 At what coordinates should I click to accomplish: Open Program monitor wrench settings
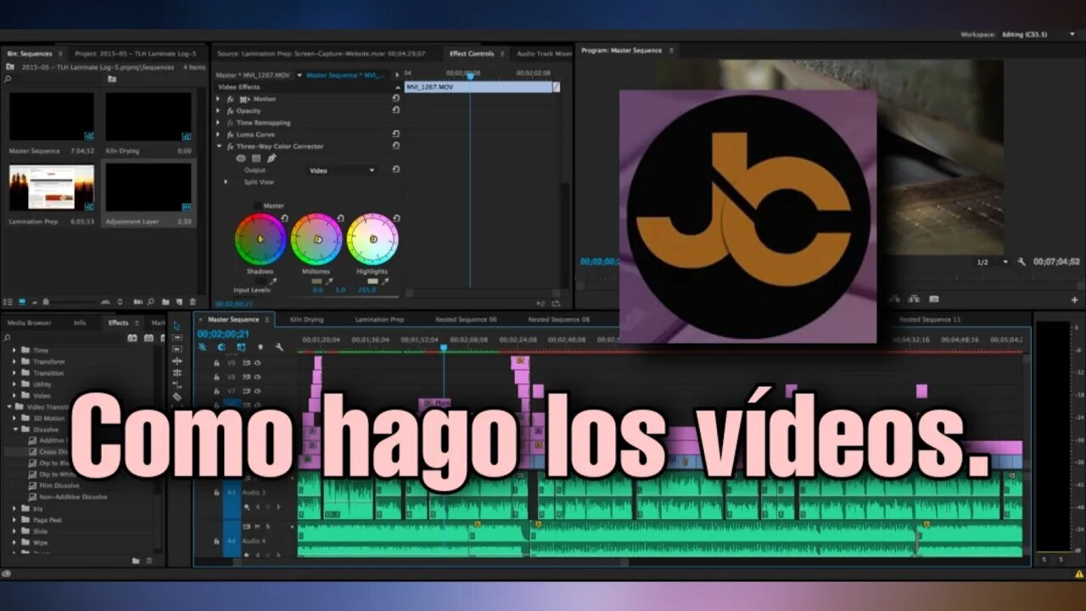pyautogui.click(x=1022, y=262)
